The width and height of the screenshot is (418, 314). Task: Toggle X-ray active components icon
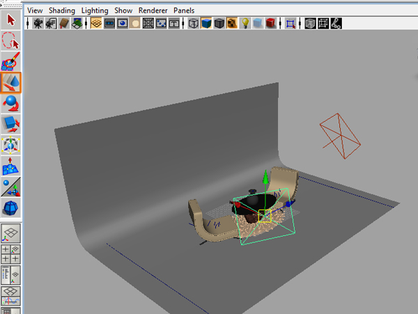[323, 24]
